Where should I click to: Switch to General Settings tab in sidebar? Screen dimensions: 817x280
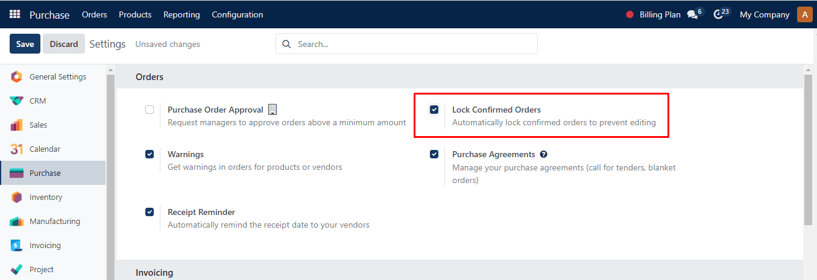[x=57, y=77]
